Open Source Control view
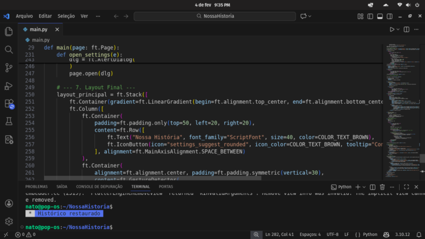Screen dimensions: 425x239 [9, 68]
